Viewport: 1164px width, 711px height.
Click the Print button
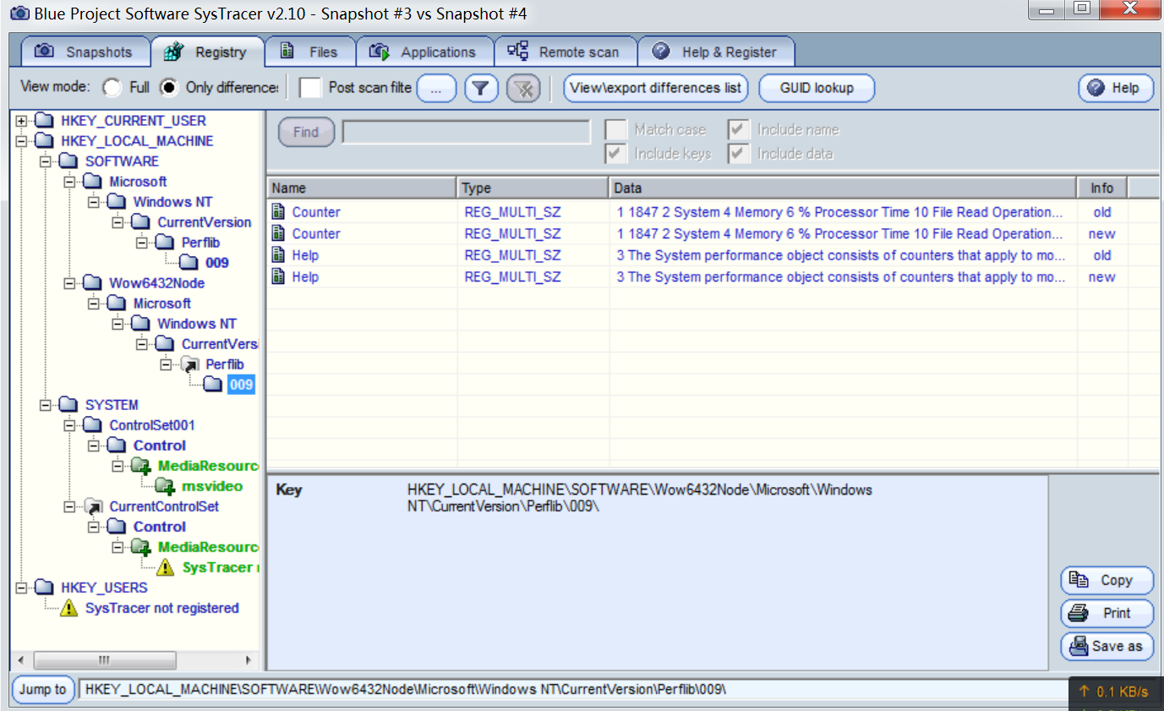(1107, 613)
